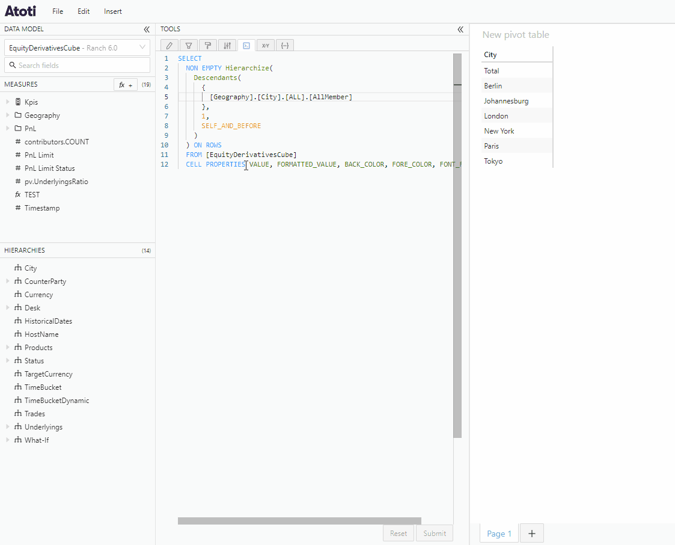Click the Geography folder icon
Image resolution: width=675 pixels, height=545 pixels.
tap(18, 115)
